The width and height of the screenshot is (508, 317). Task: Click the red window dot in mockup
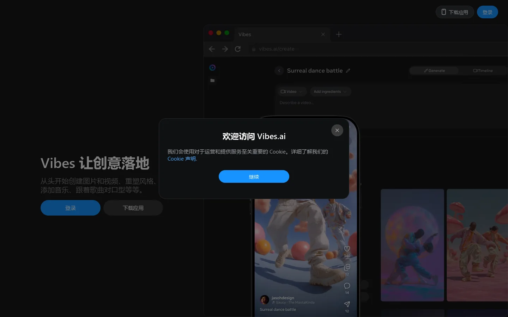(x=211, y=33)
